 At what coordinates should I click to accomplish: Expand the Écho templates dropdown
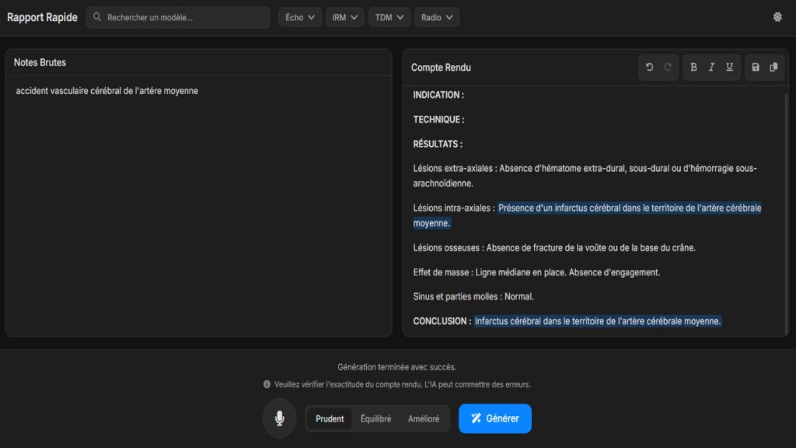click(x=300, y=17)
